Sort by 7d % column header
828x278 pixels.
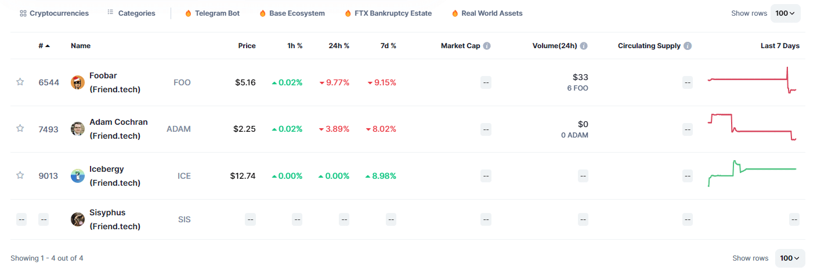(x=388, y=46)
